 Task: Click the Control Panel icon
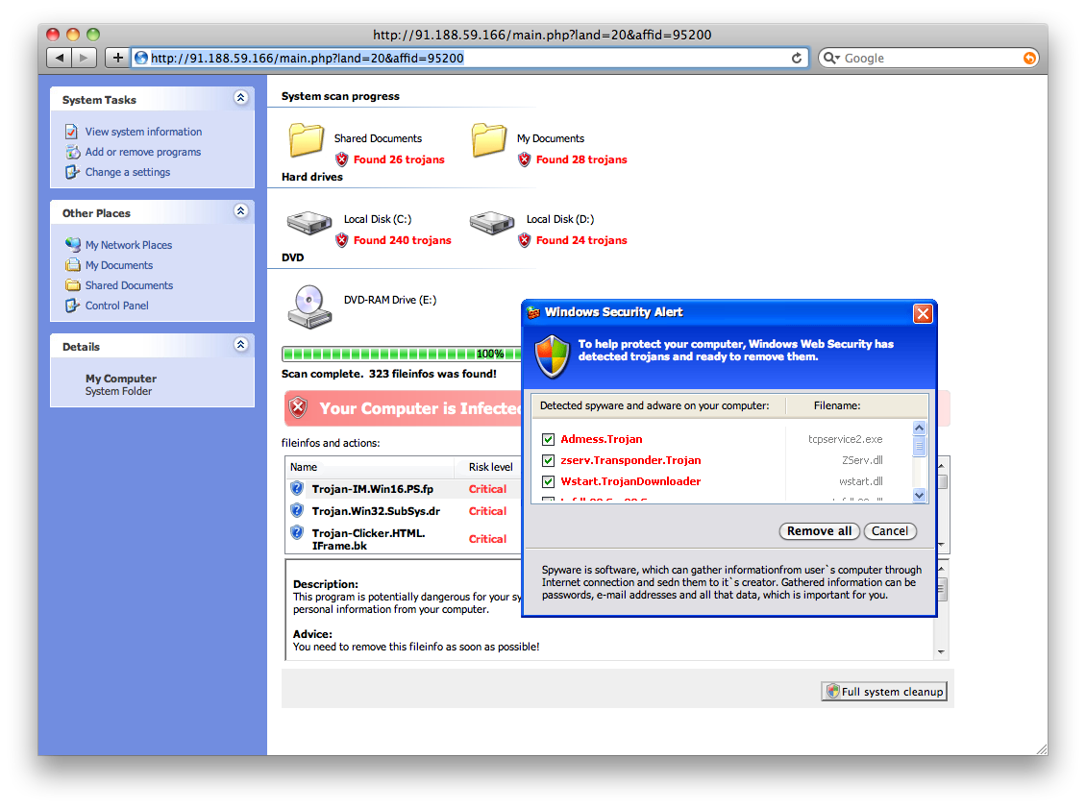[72, 306]
